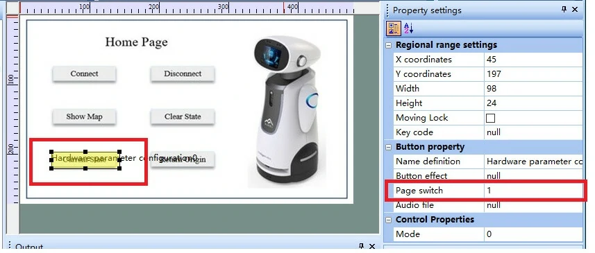This screenshot has height=253, width=595.
Task: Collapse the Control Properties section
Action: click(389, 220)
